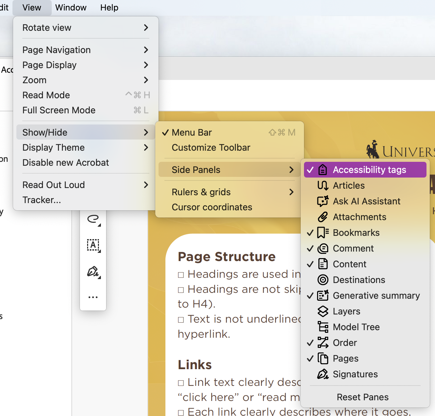Click the Attachments paperclip icon
This screenshot has width=435, height=416.
click(323, 217)
